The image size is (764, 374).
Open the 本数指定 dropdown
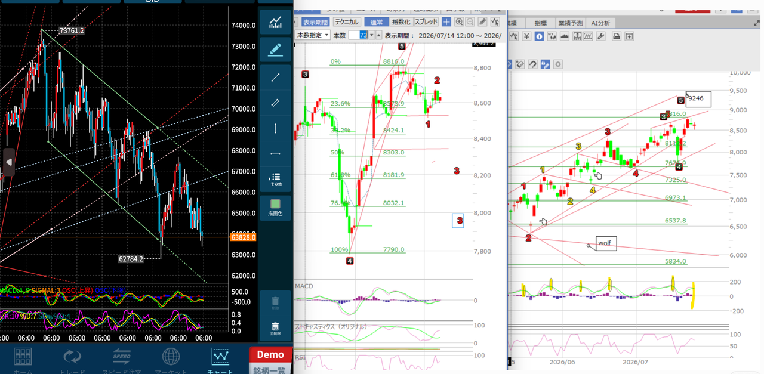tap(313, 35)
